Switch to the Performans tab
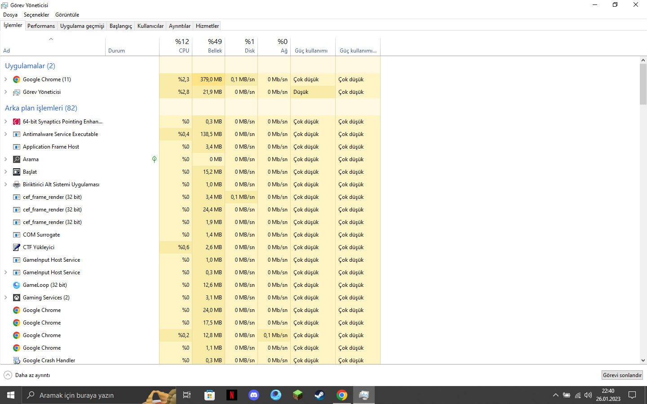Image resolution: width=647 pixels, height=404 pixels. tap(41, 26)
